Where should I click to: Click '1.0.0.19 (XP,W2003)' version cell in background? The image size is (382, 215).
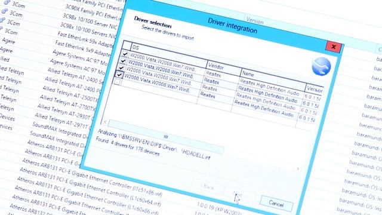tap(219, 209)
